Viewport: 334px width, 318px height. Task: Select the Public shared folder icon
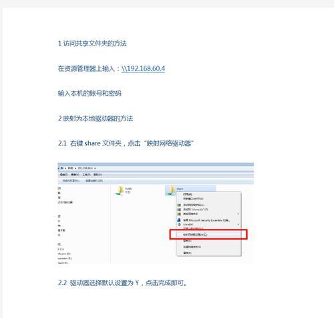coord(120,191)
